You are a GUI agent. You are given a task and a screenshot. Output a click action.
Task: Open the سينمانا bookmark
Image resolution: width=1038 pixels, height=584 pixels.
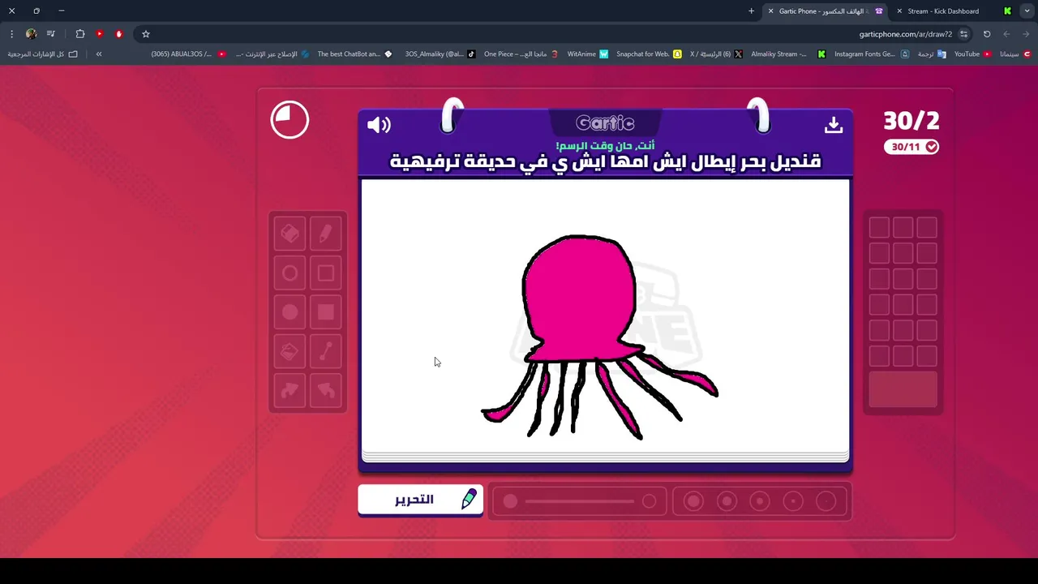coord(1015,54)
